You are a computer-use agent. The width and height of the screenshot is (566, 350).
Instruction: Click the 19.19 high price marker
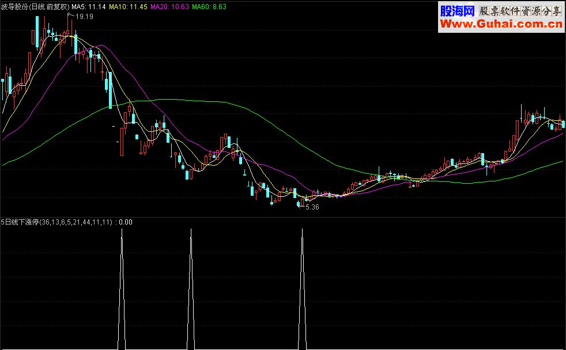coord(84,17)
